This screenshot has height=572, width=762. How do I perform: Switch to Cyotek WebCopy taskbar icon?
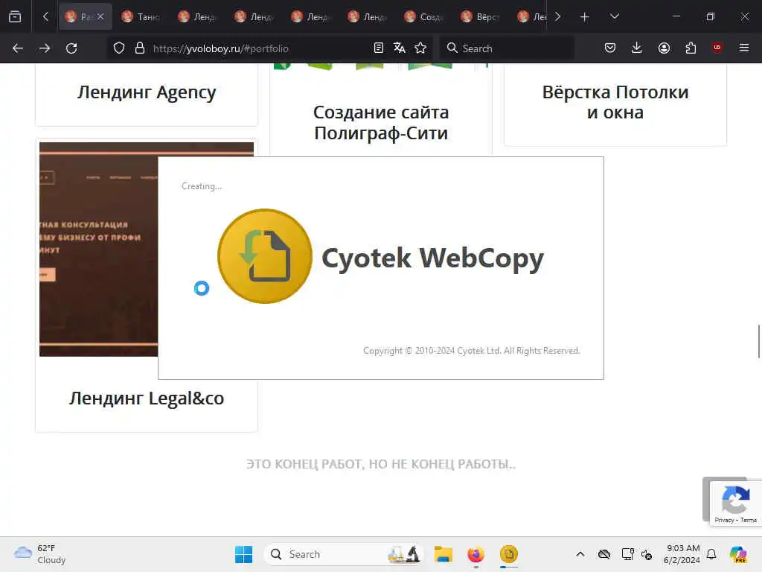pyautogui.click(x=509, y=554)
